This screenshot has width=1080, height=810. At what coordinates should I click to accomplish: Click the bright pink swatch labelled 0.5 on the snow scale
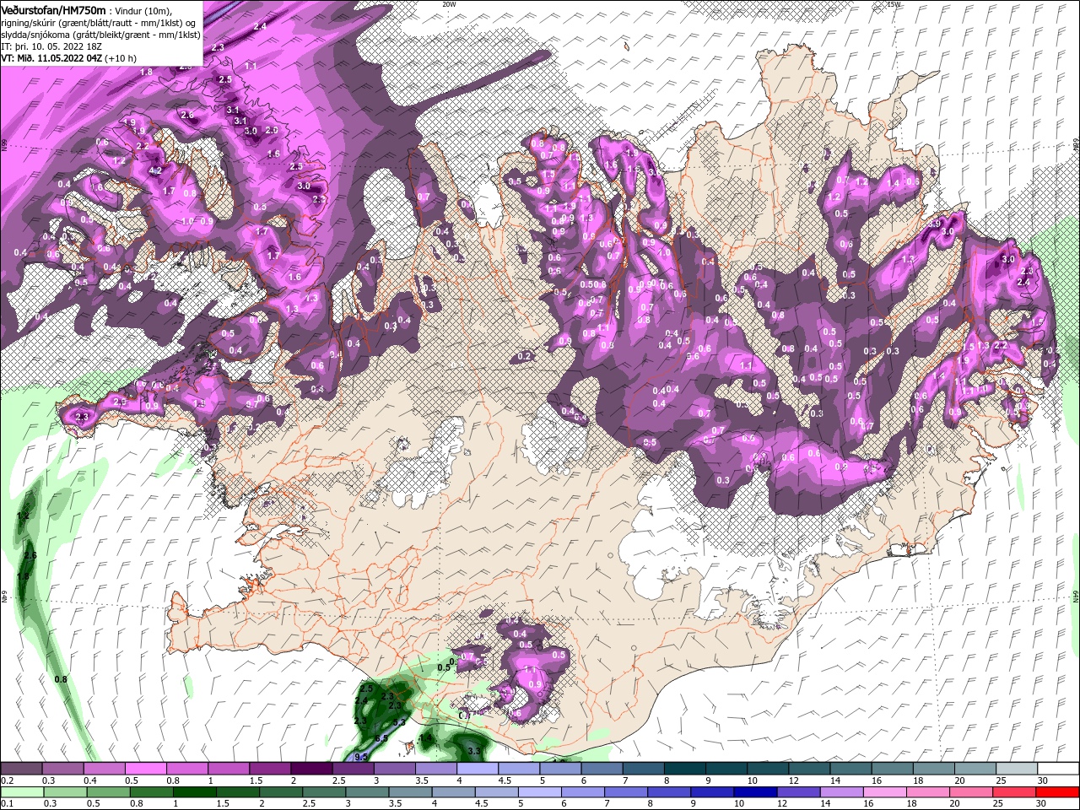(146, 769)
